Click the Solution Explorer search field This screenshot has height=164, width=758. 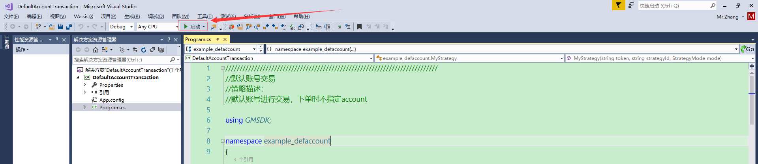click(120, 60)
